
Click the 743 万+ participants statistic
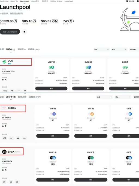(69, 21)
